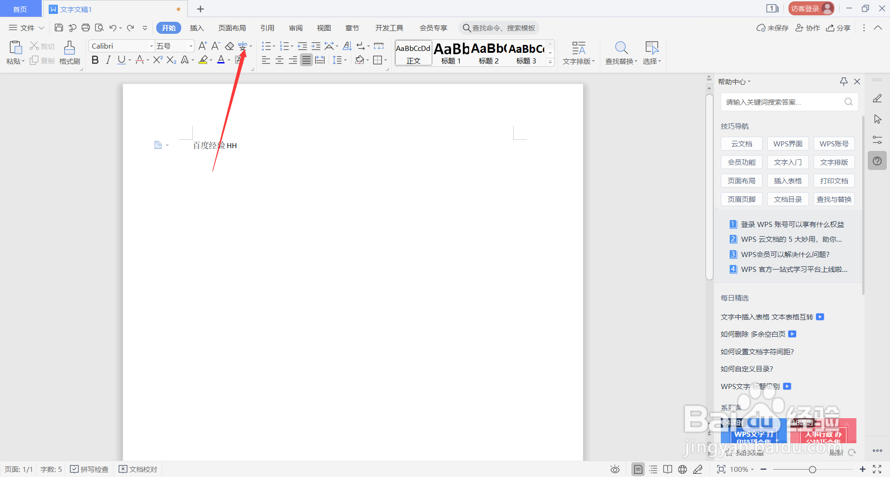Click the selection cursor icon in right sidebar
The width and height of the screenshot is (890, 477).
[877, 119]
